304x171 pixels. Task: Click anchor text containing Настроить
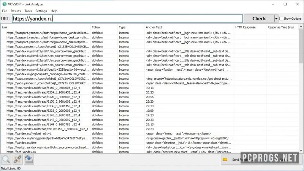[179, 134]
